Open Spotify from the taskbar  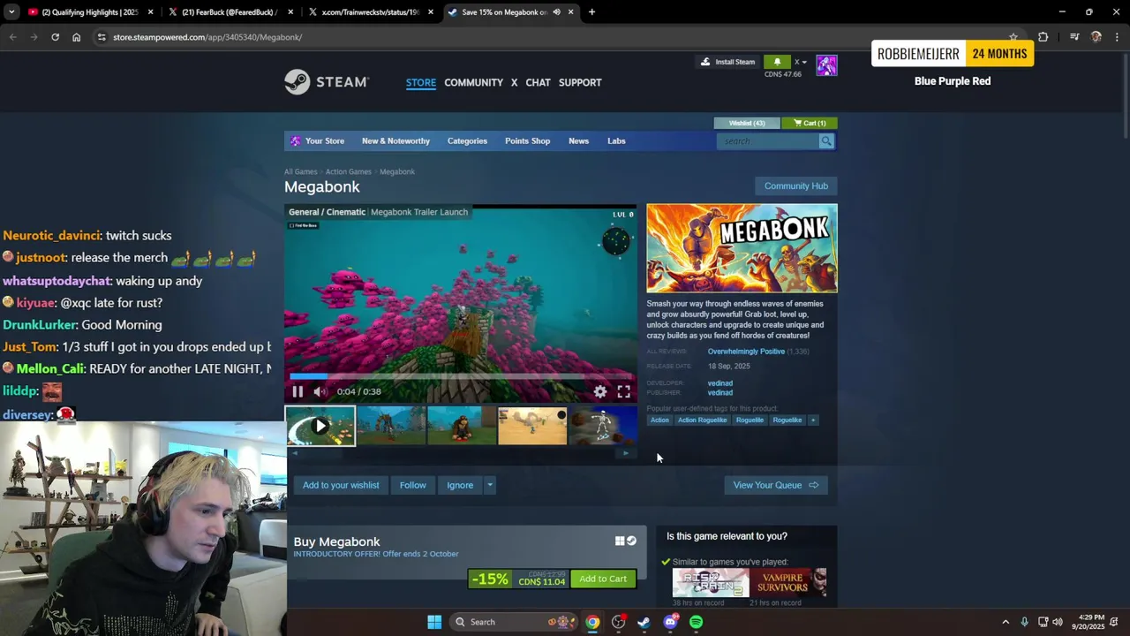coord(696,622)
